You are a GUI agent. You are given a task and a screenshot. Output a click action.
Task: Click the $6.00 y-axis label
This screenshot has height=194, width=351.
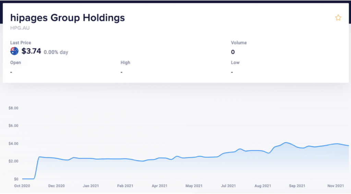(13, 126)
